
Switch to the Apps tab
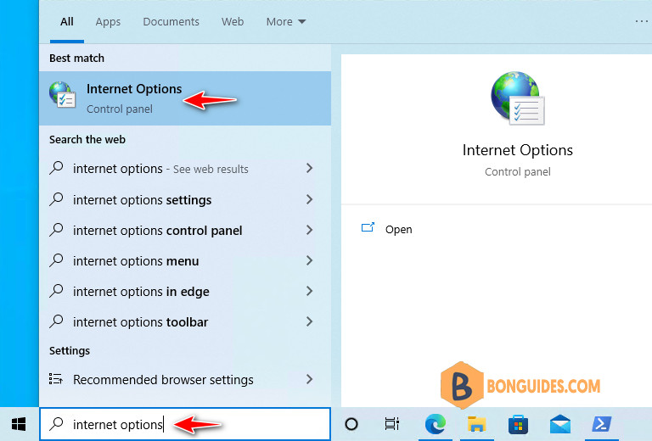coord(108,21)
